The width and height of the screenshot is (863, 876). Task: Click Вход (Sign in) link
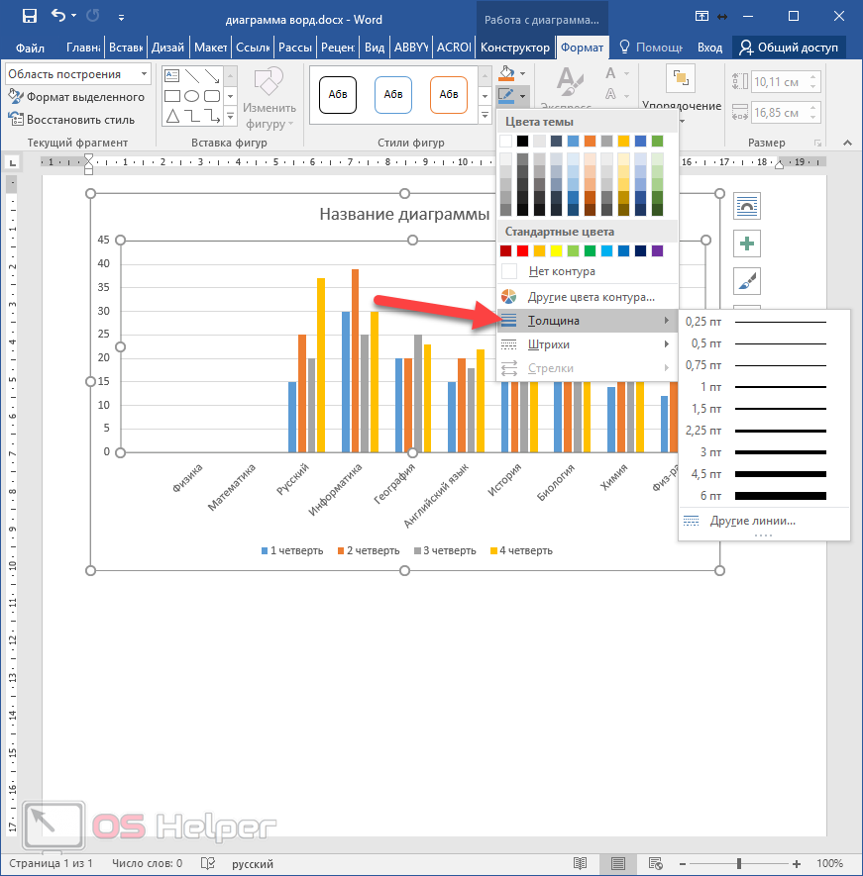click(x=709, y=49)
